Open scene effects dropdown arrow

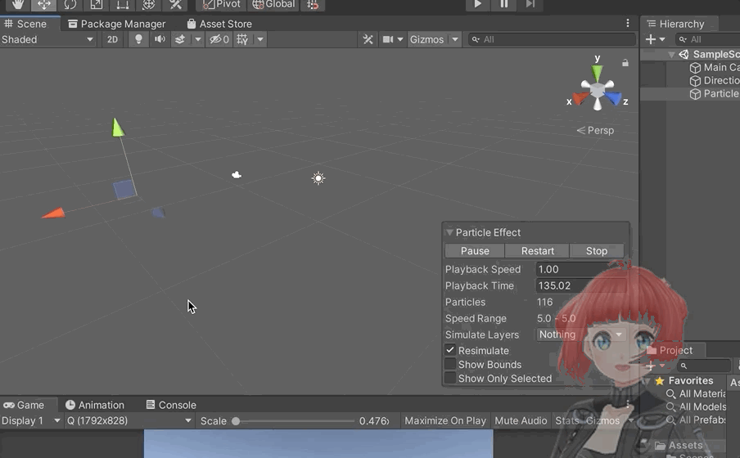[x=198, y=39]
